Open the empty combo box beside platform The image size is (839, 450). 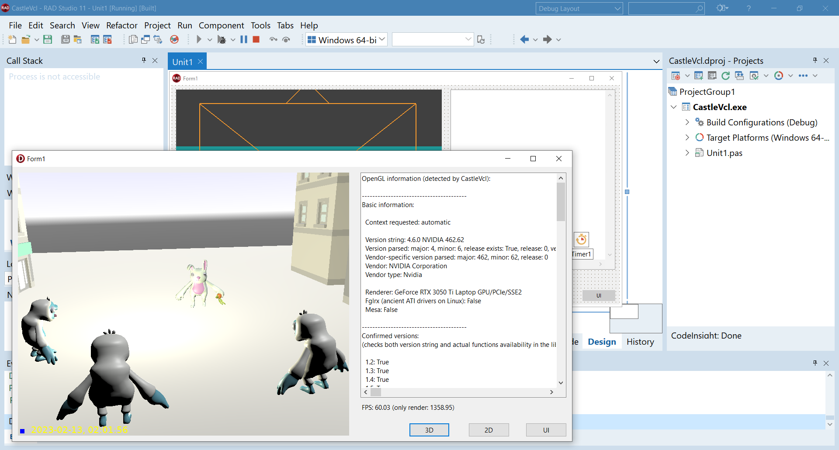[433, 40]
